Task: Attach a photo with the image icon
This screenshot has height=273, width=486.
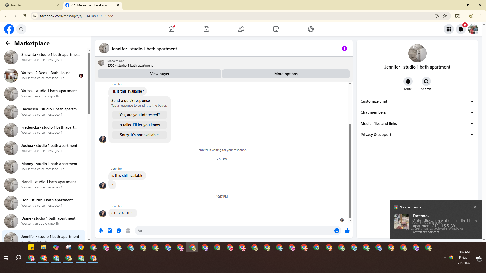Action: (110, 231)
